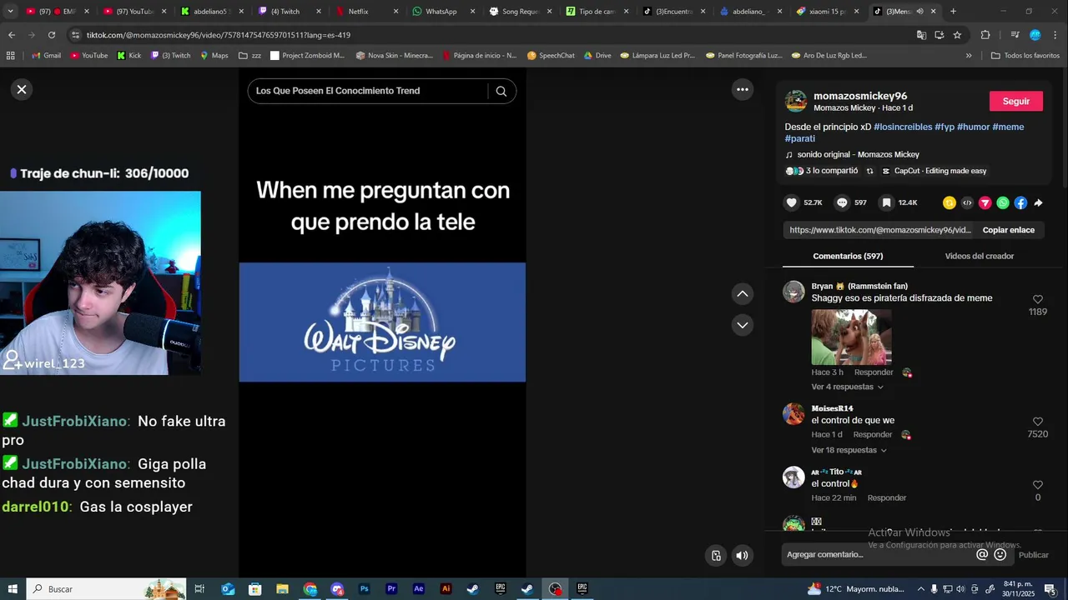Open comments via speech bubble icon
1068x600 pixels.
843,202
